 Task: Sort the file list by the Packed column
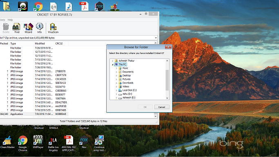pyautogui.click(x=4, y=43)
